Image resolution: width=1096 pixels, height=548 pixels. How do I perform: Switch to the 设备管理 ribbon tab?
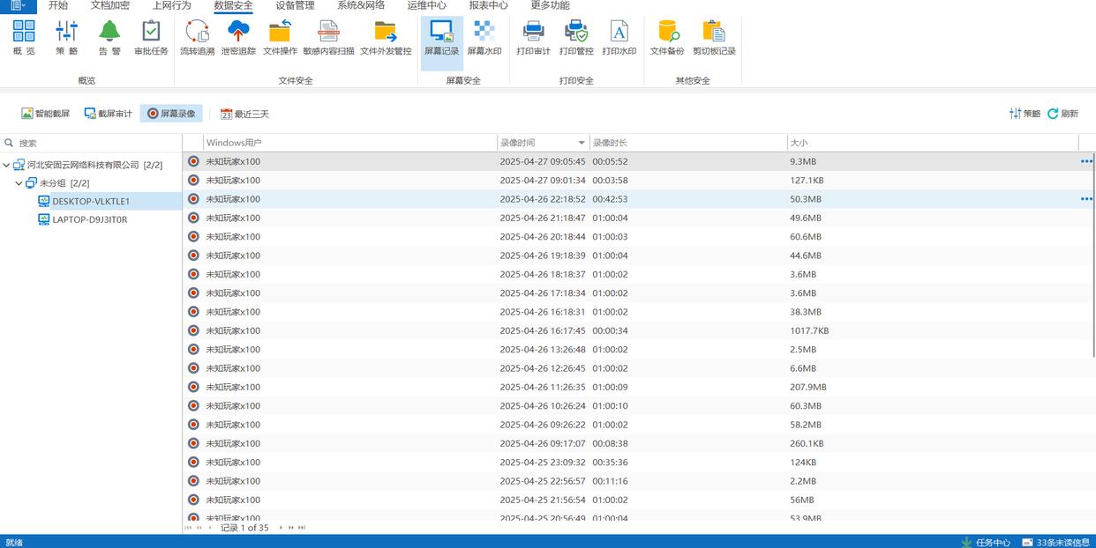(295, 5)
